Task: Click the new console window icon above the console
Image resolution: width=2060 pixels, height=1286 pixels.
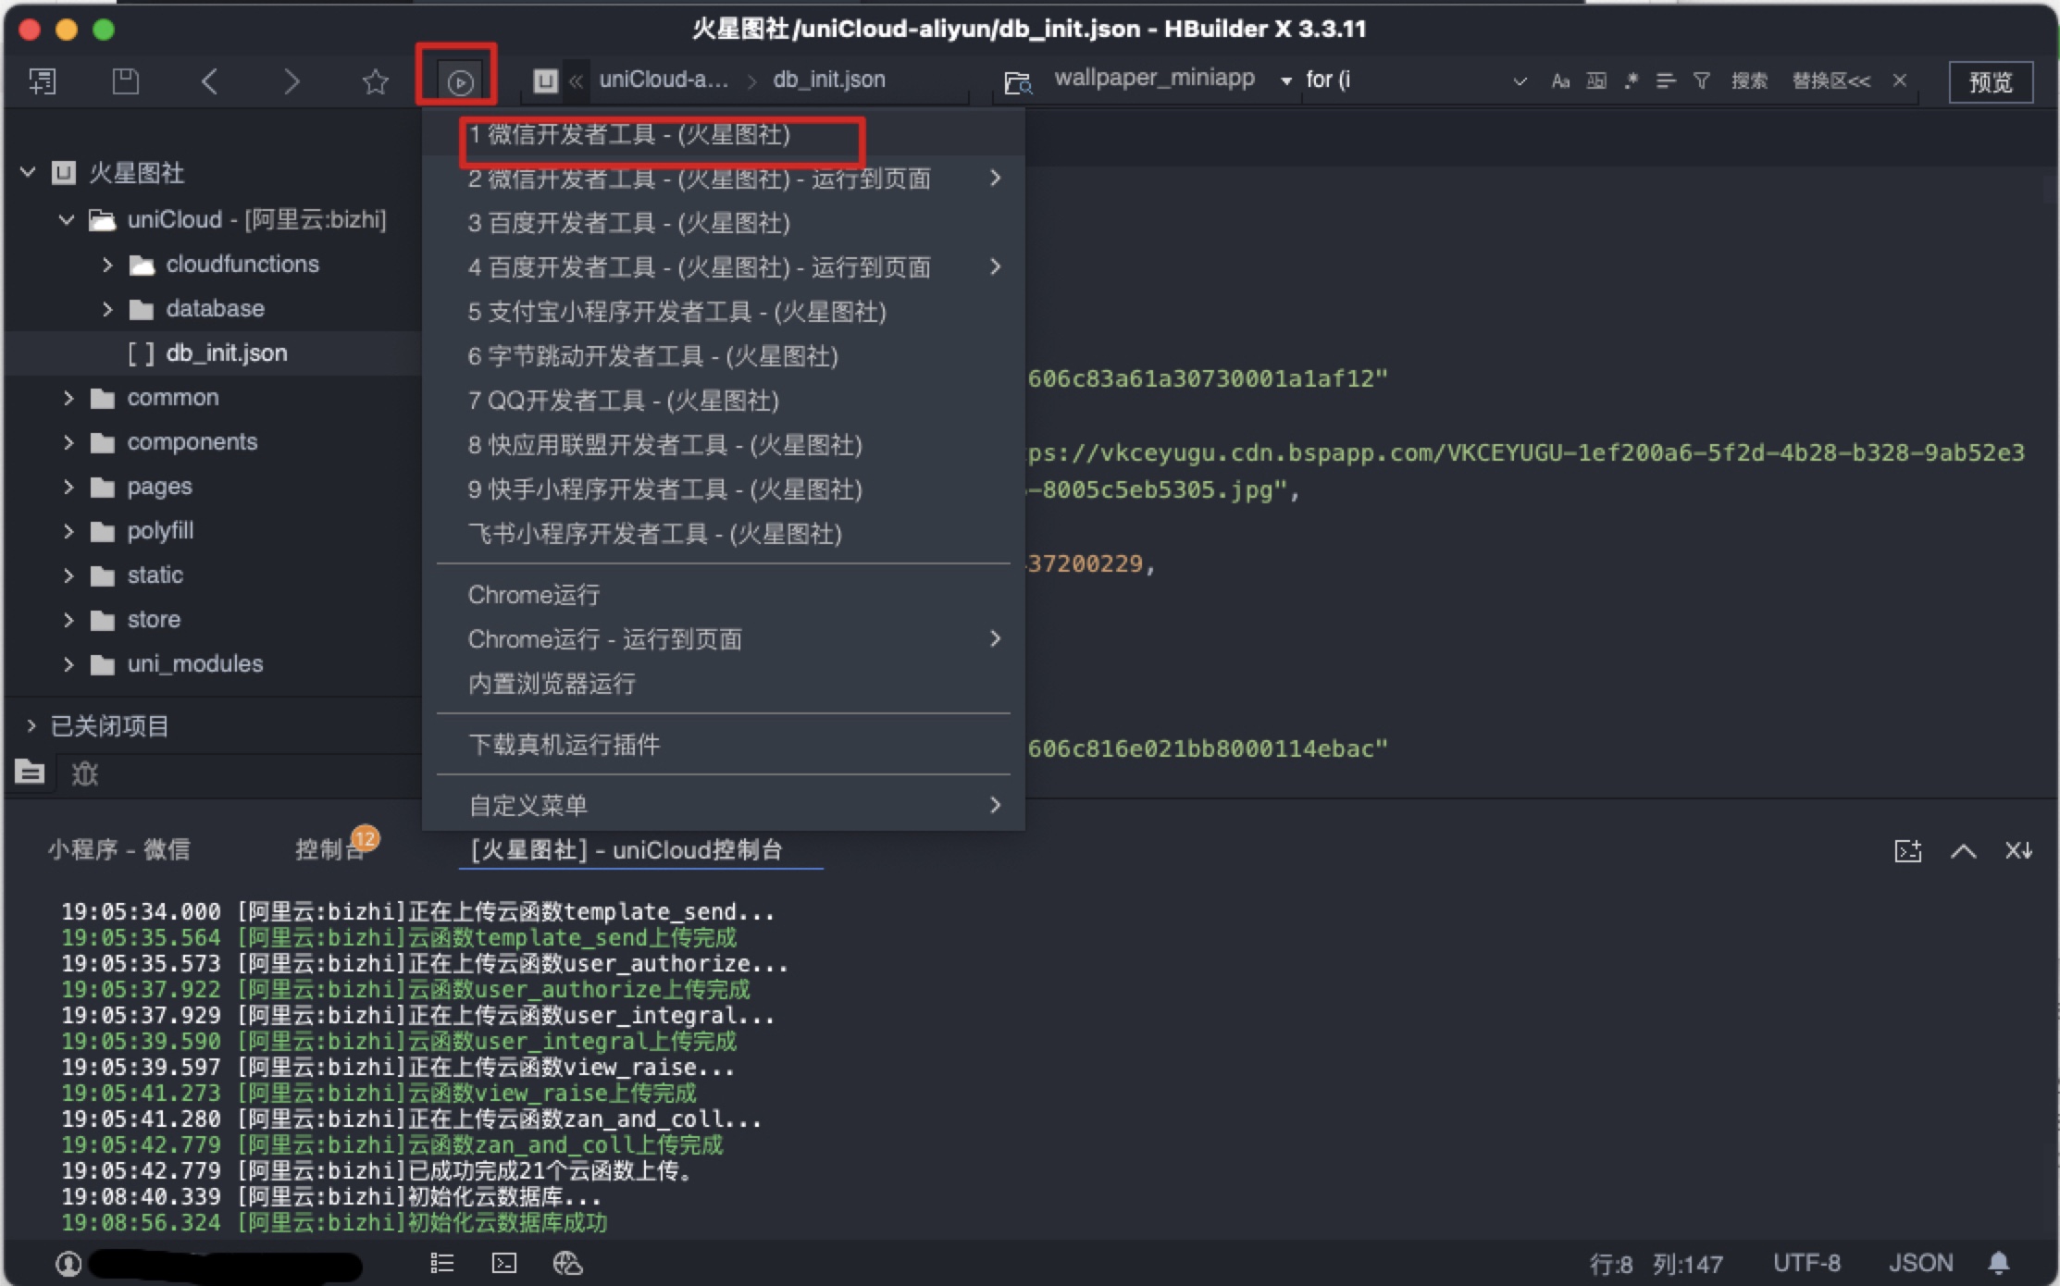Action: [x=1908, y=850]
